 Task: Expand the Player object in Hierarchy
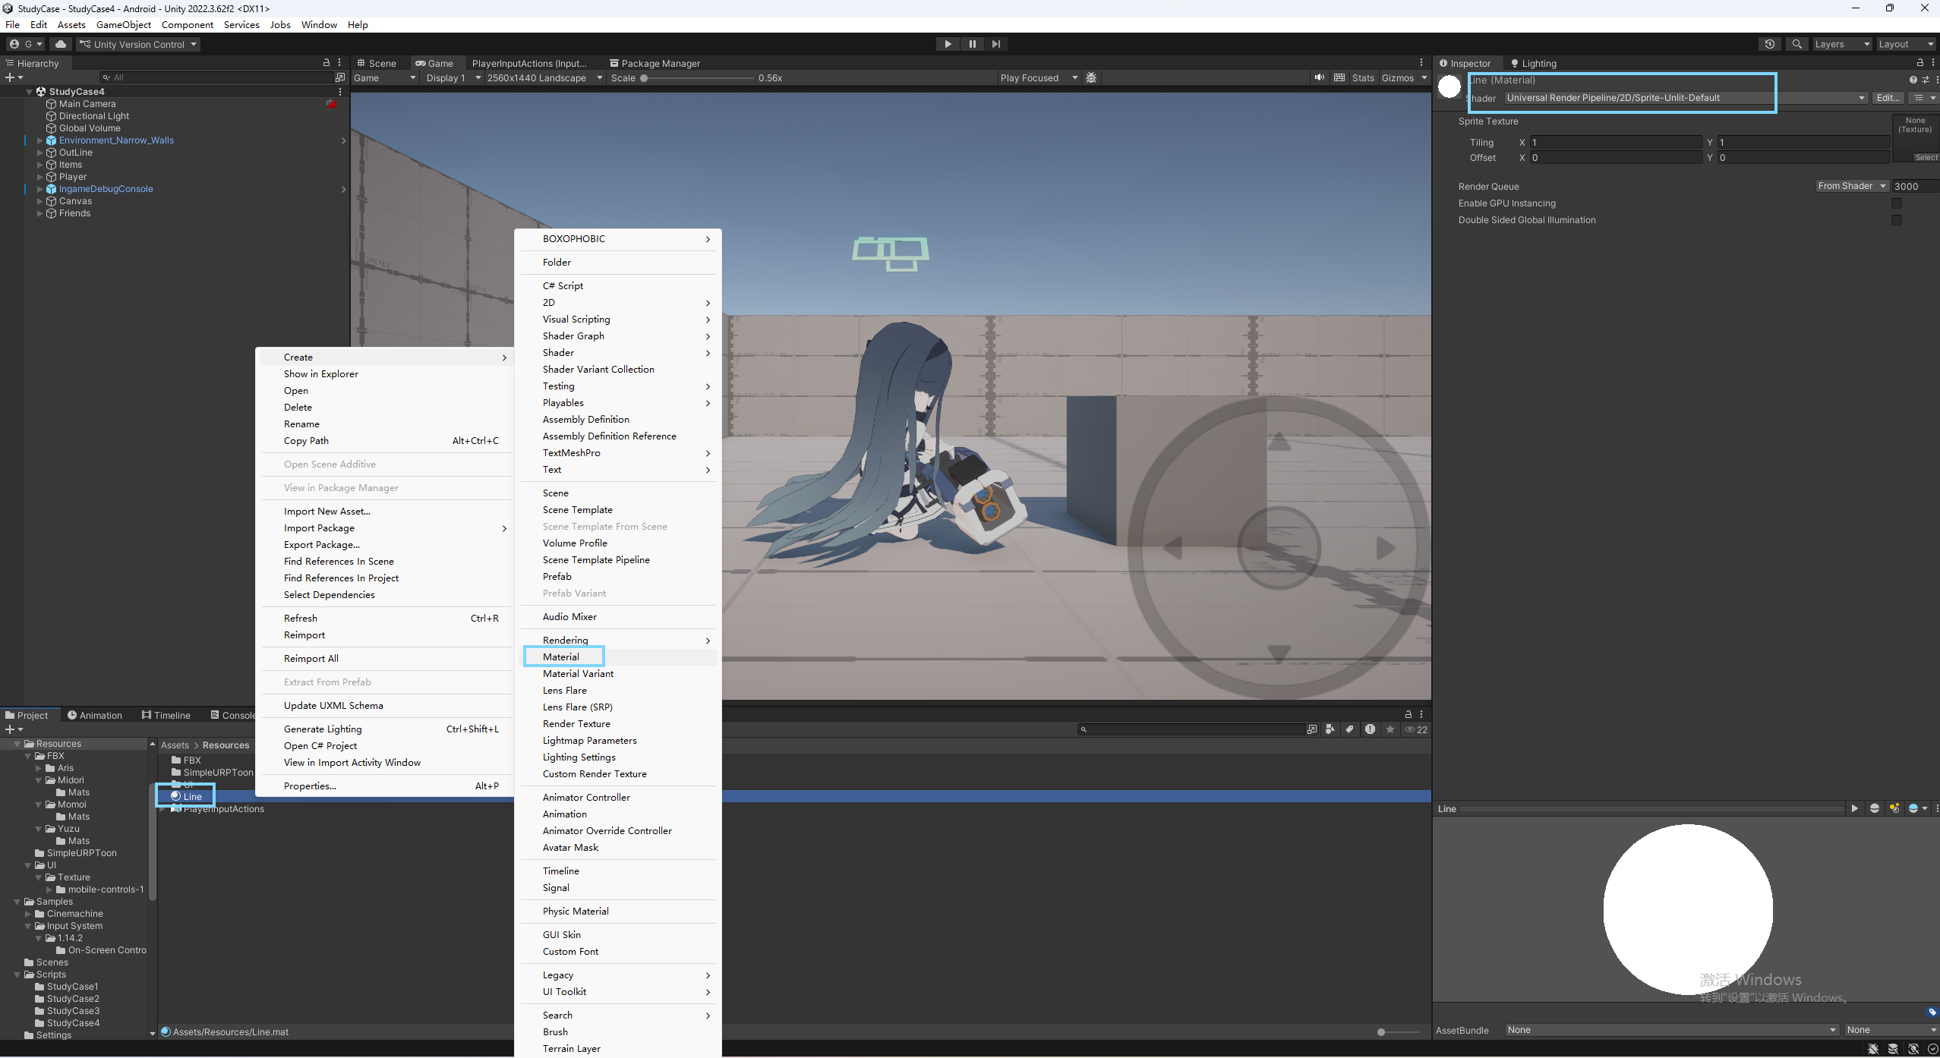click(39, 177)
